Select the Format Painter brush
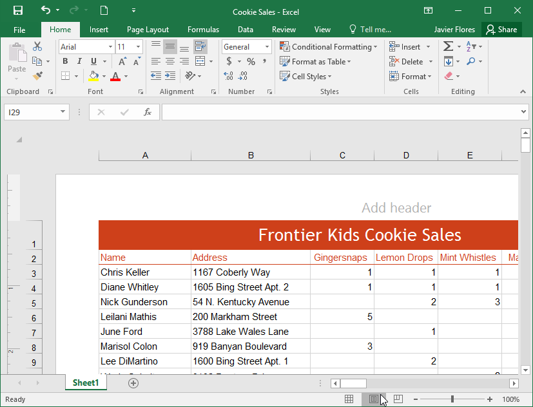The width and height of the screenshot is (533, 407). tap(37, 76)
